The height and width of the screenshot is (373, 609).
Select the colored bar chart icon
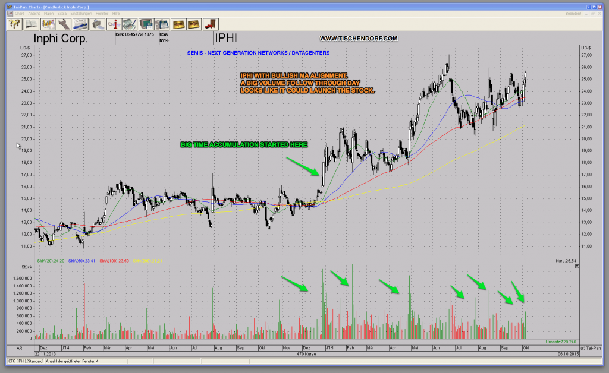tap(49, 24)
